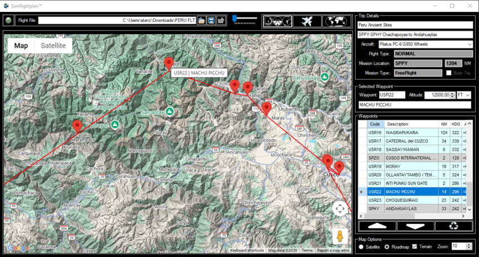
Task: Open a flight file with folder icon
Action: 201,20
